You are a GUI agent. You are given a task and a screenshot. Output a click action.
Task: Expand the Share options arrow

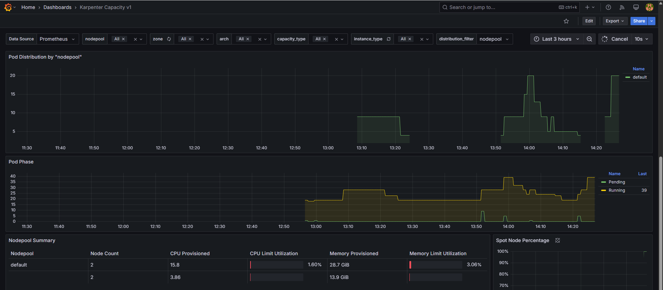point(652,21)
